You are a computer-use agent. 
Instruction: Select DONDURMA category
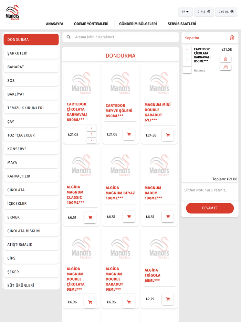(31, 40)
